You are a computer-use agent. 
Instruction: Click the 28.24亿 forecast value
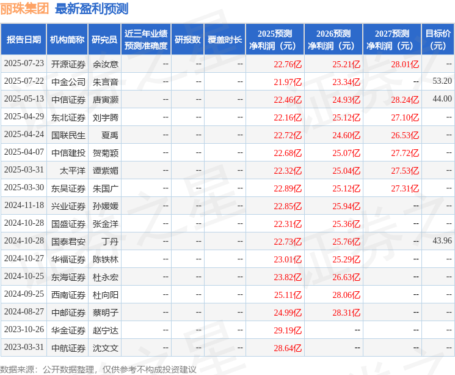click(x=405, y=100)
